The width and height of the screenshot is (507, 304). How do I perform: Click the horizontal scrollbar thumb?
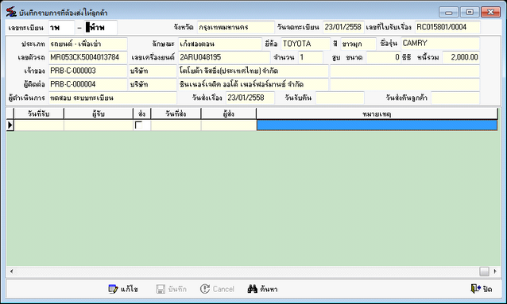tap(484, 271)
